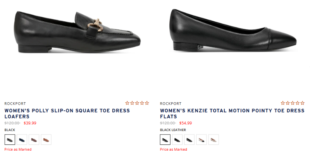The width and height of the screenshot is (310, 153).
Task: Choose the second swatch for Kenzie flats
Action: (177, 139)
